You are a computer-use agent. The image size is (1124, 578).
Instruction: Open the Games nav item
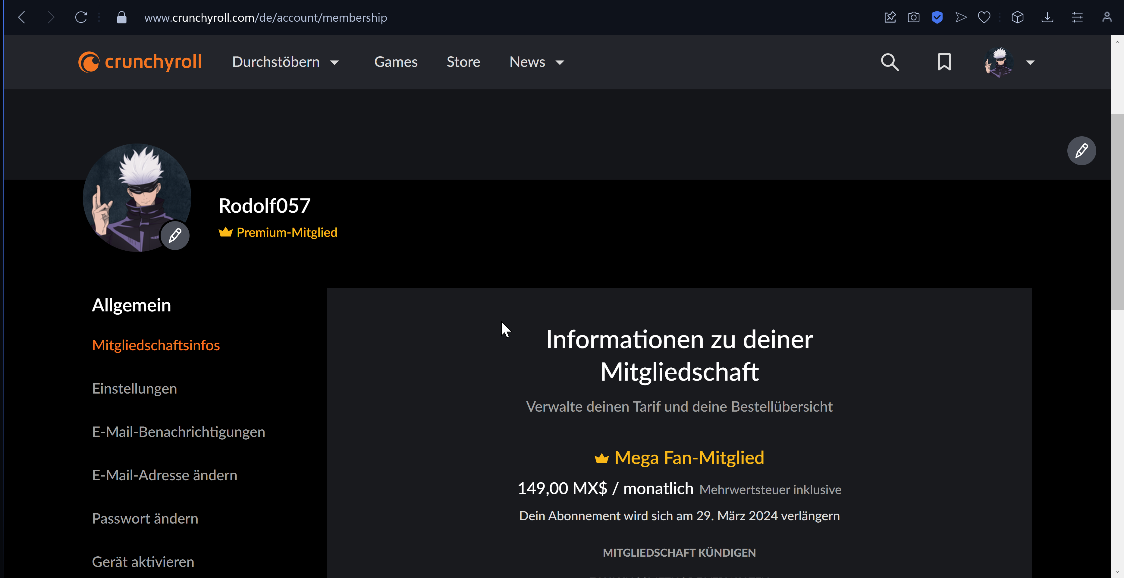(396, 62)
